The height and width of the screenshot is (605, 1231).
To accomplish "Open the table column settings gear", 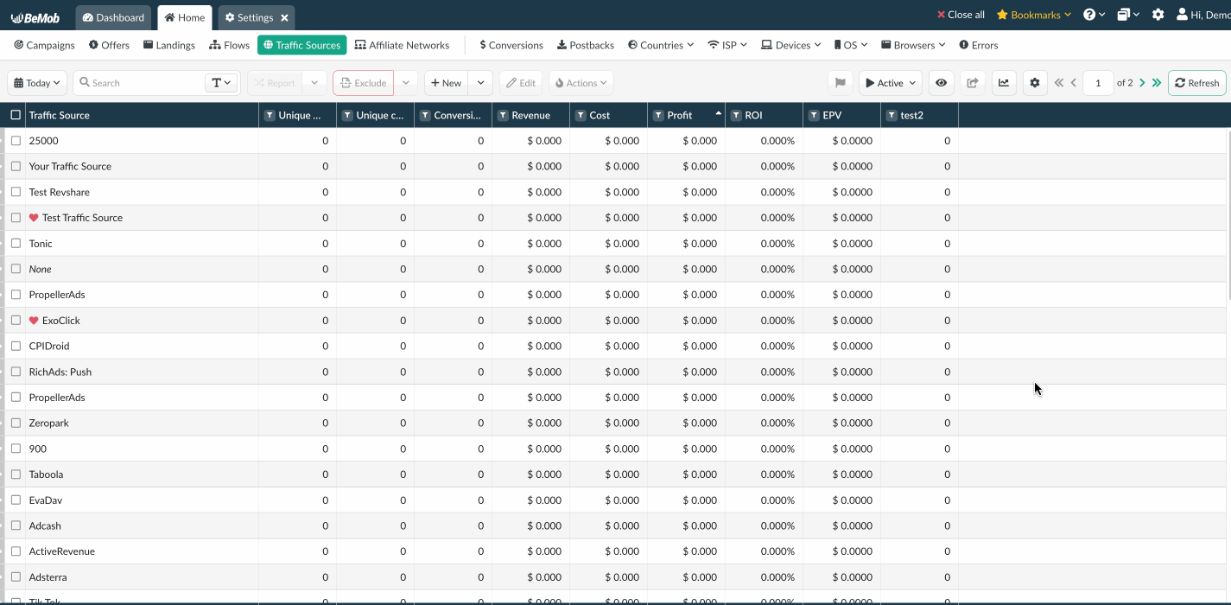I will (1036, 83).
